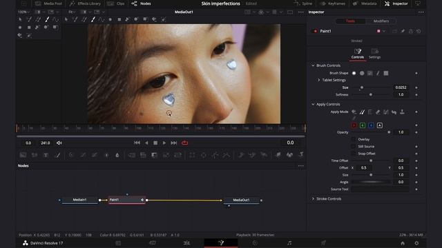Select the image brush shape
Image resolution: width=442 pixels, height=248 pixels.
coord(370,74)
